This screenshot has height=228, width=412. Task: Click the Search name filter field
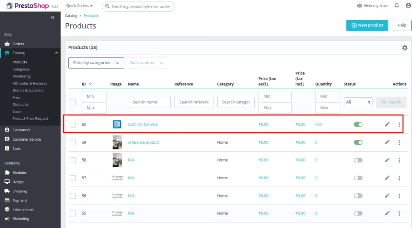pos(149,102)
